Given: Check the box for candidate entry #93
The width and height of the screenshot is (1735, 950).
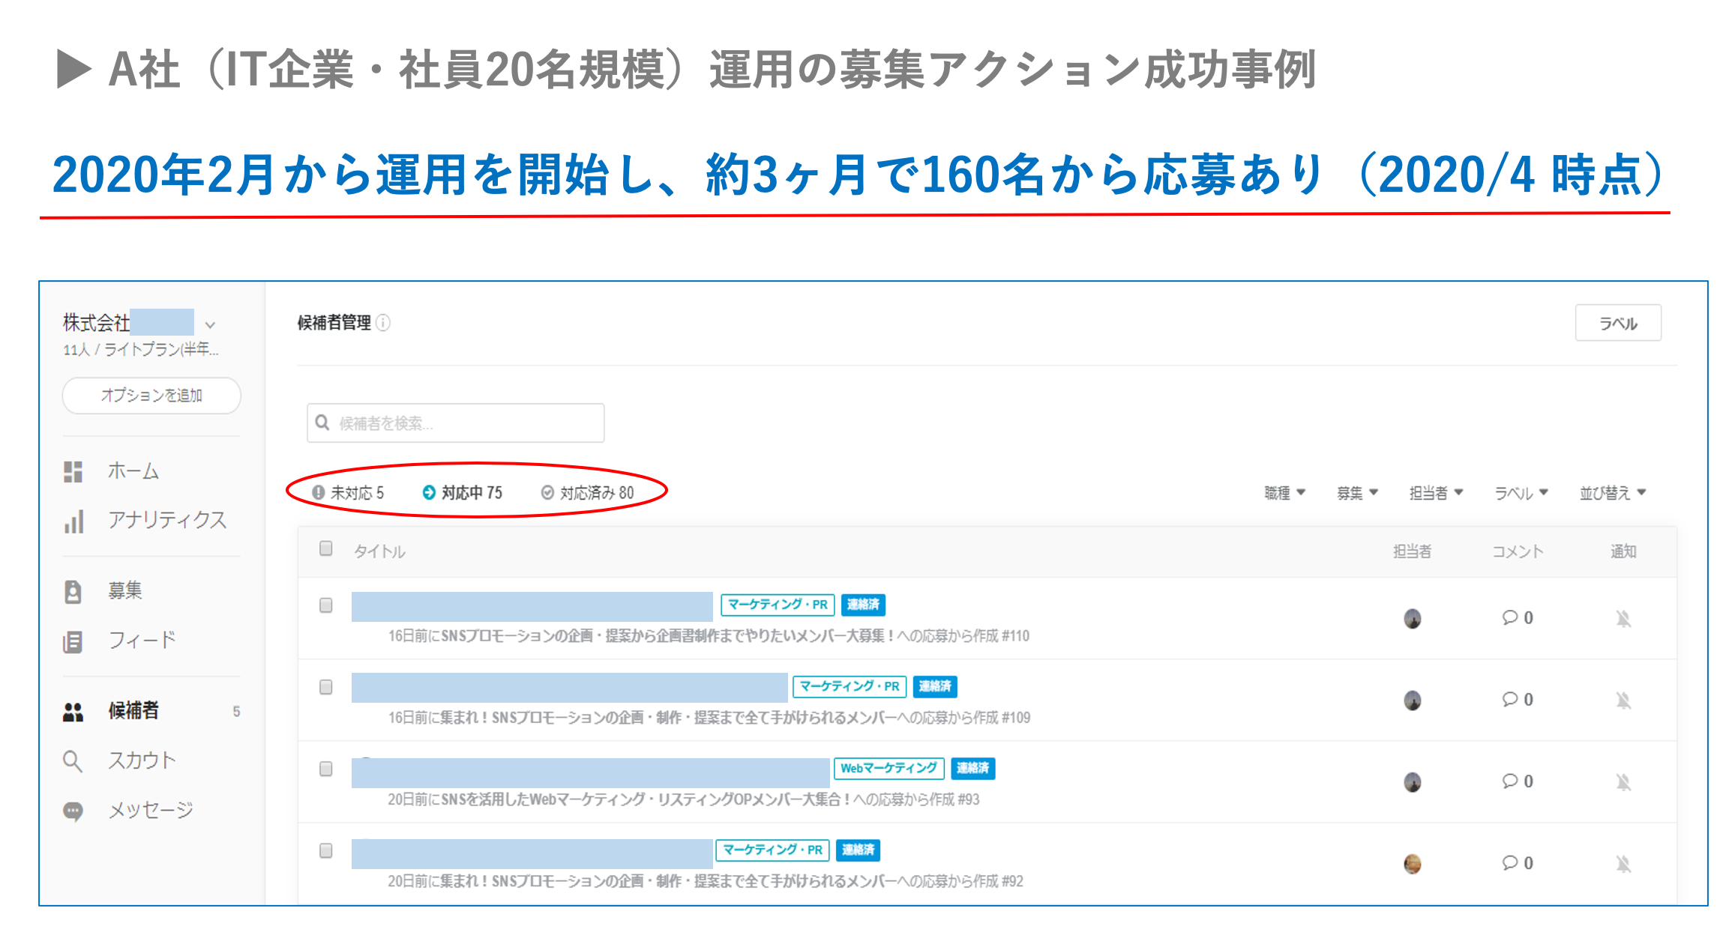Looking at the screenshot, I should [x=325, y=769].
